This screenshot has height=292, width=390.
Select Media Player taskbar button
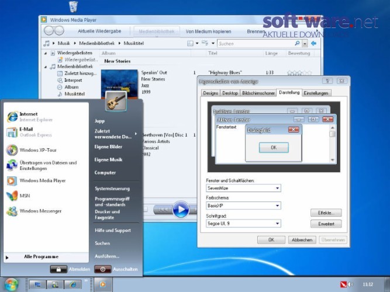tap(103, 284)
